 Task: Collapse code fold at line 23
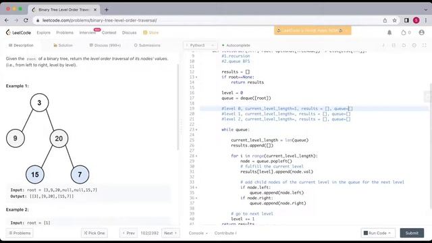click(x=196, y=130)
